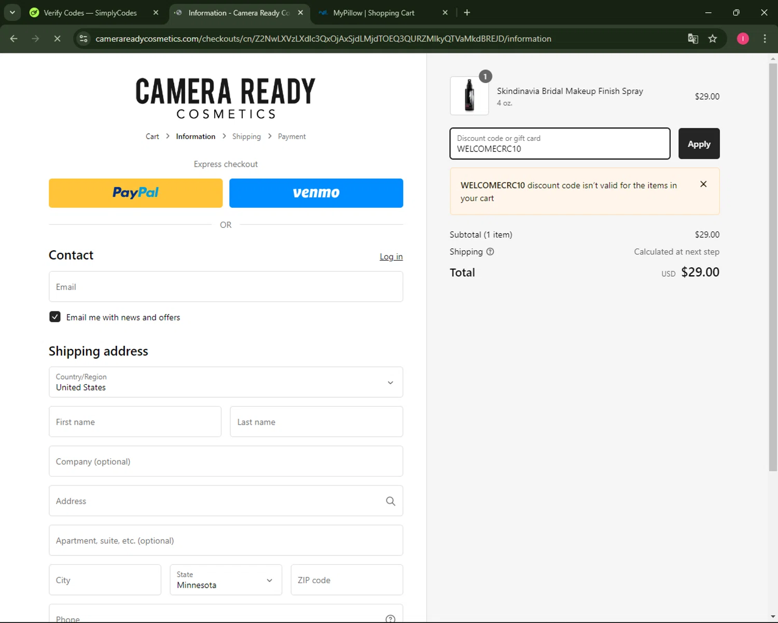
Task: Click the phone field help icon
Action: pyautogui.click(x=391, y=619)
